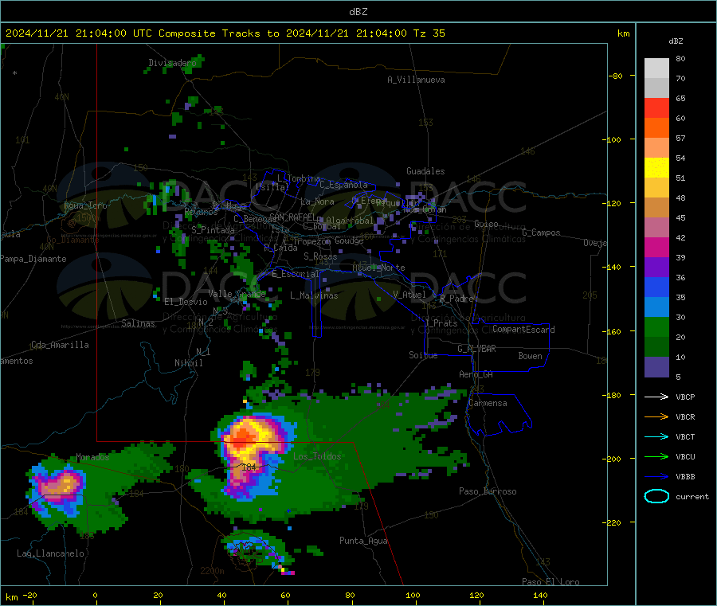Click the green VBCU arrow icon
The width and height of the screenshot is (717, 606).
coord(656,456)
